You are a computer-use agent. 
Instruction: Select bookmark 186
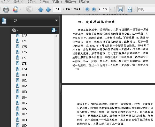tap(21, 109)
